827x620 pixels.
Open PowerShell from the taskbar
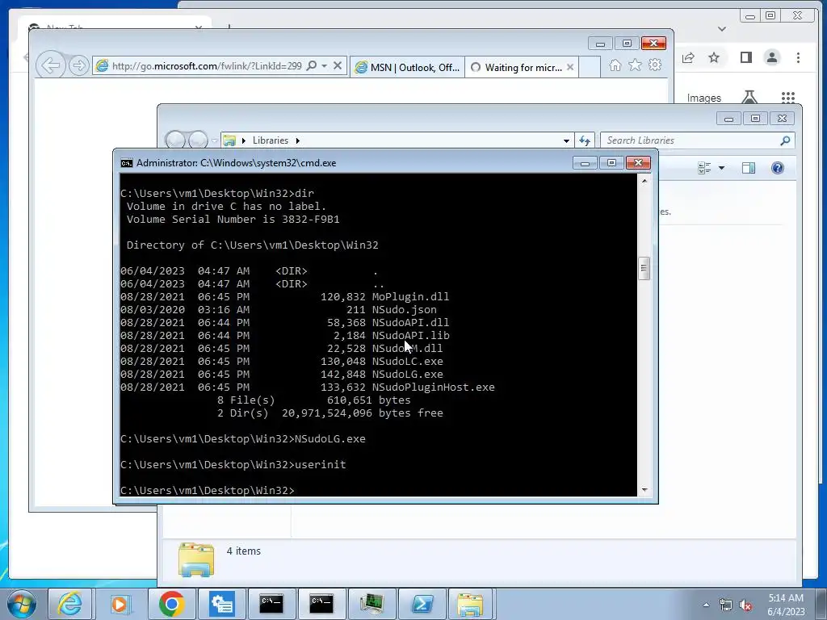click(x=422, y=604)
